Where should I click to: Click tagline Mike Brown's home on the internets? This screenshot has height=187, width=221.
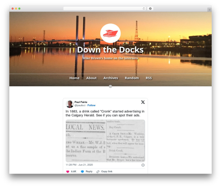pyautogui.click(x=110, y=58)
